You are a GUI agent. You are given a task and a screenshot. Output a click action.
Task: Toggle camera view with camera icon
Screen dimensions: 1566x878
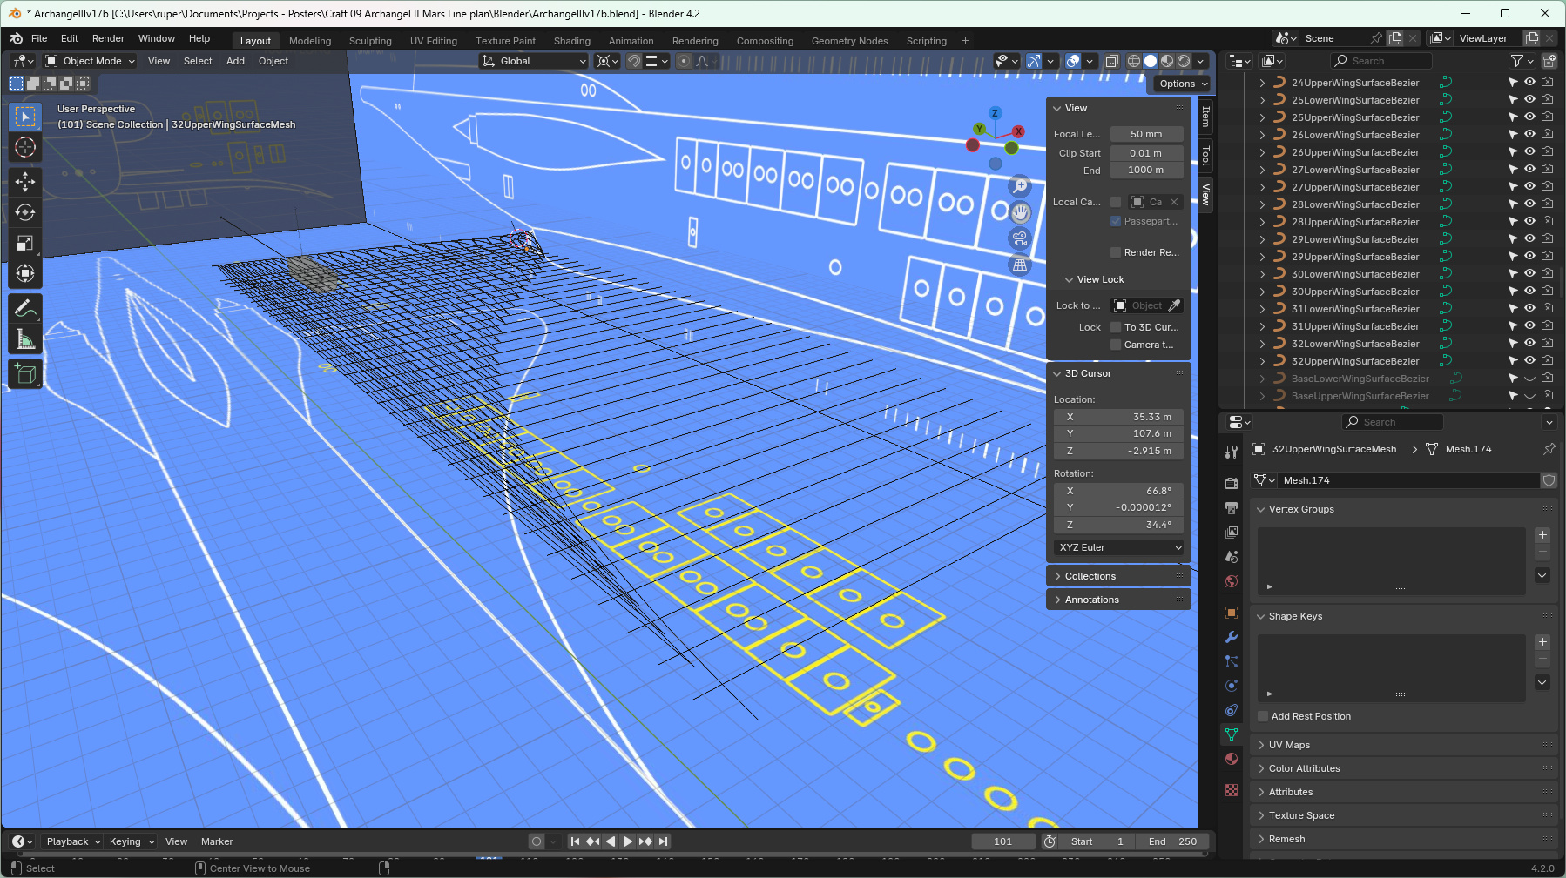[1020, 238]
